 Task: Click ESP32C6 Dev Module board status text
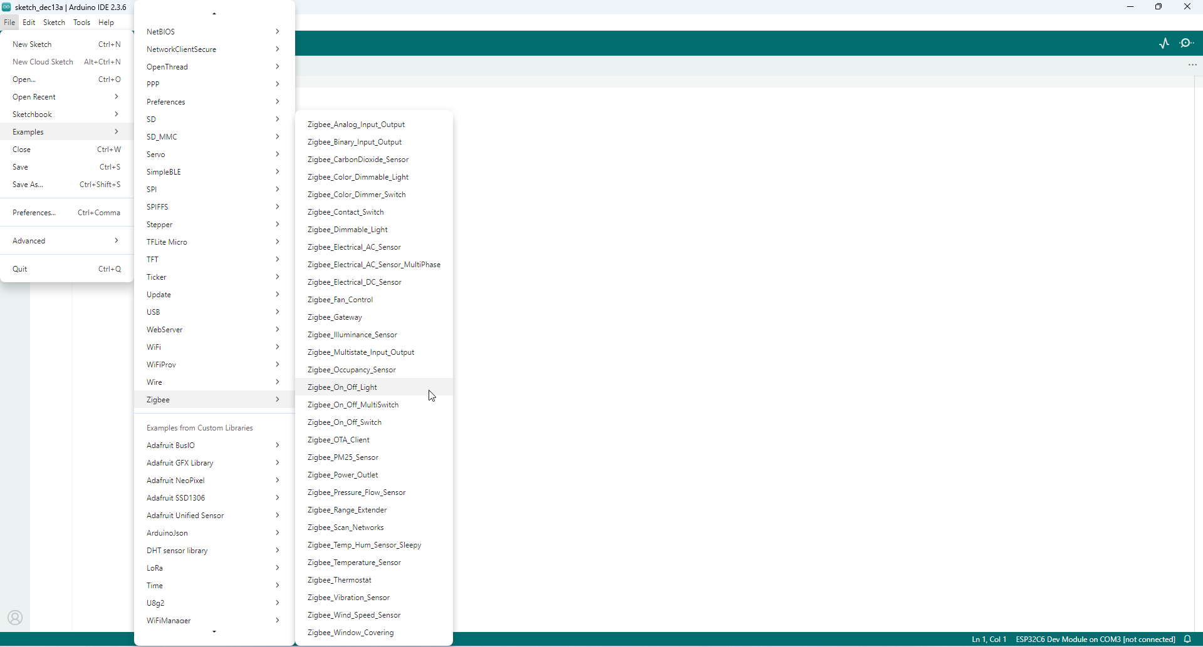click(x=1095, y=639)
